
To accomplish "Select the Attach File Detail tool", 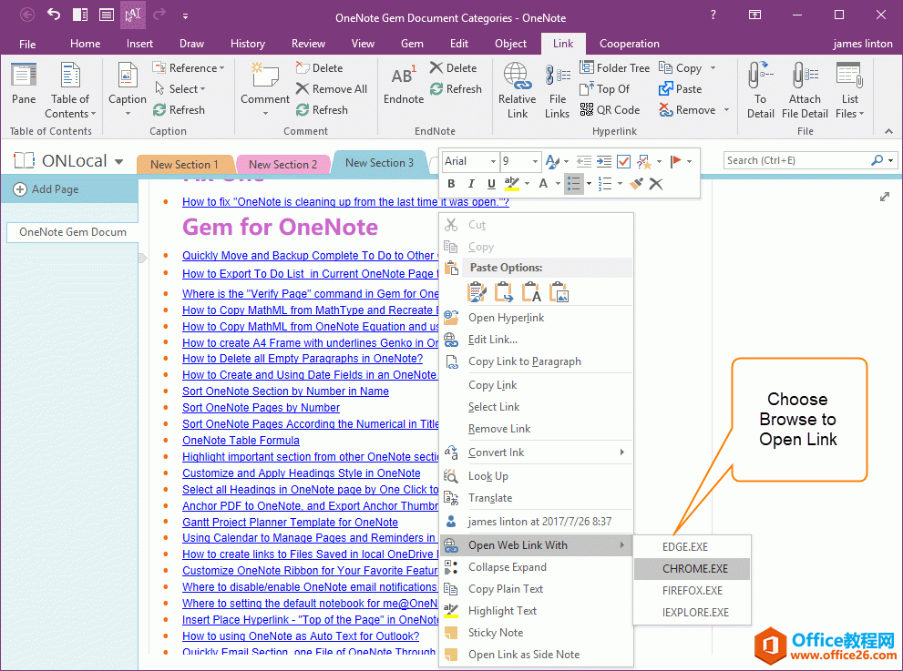I will point(805,88).
